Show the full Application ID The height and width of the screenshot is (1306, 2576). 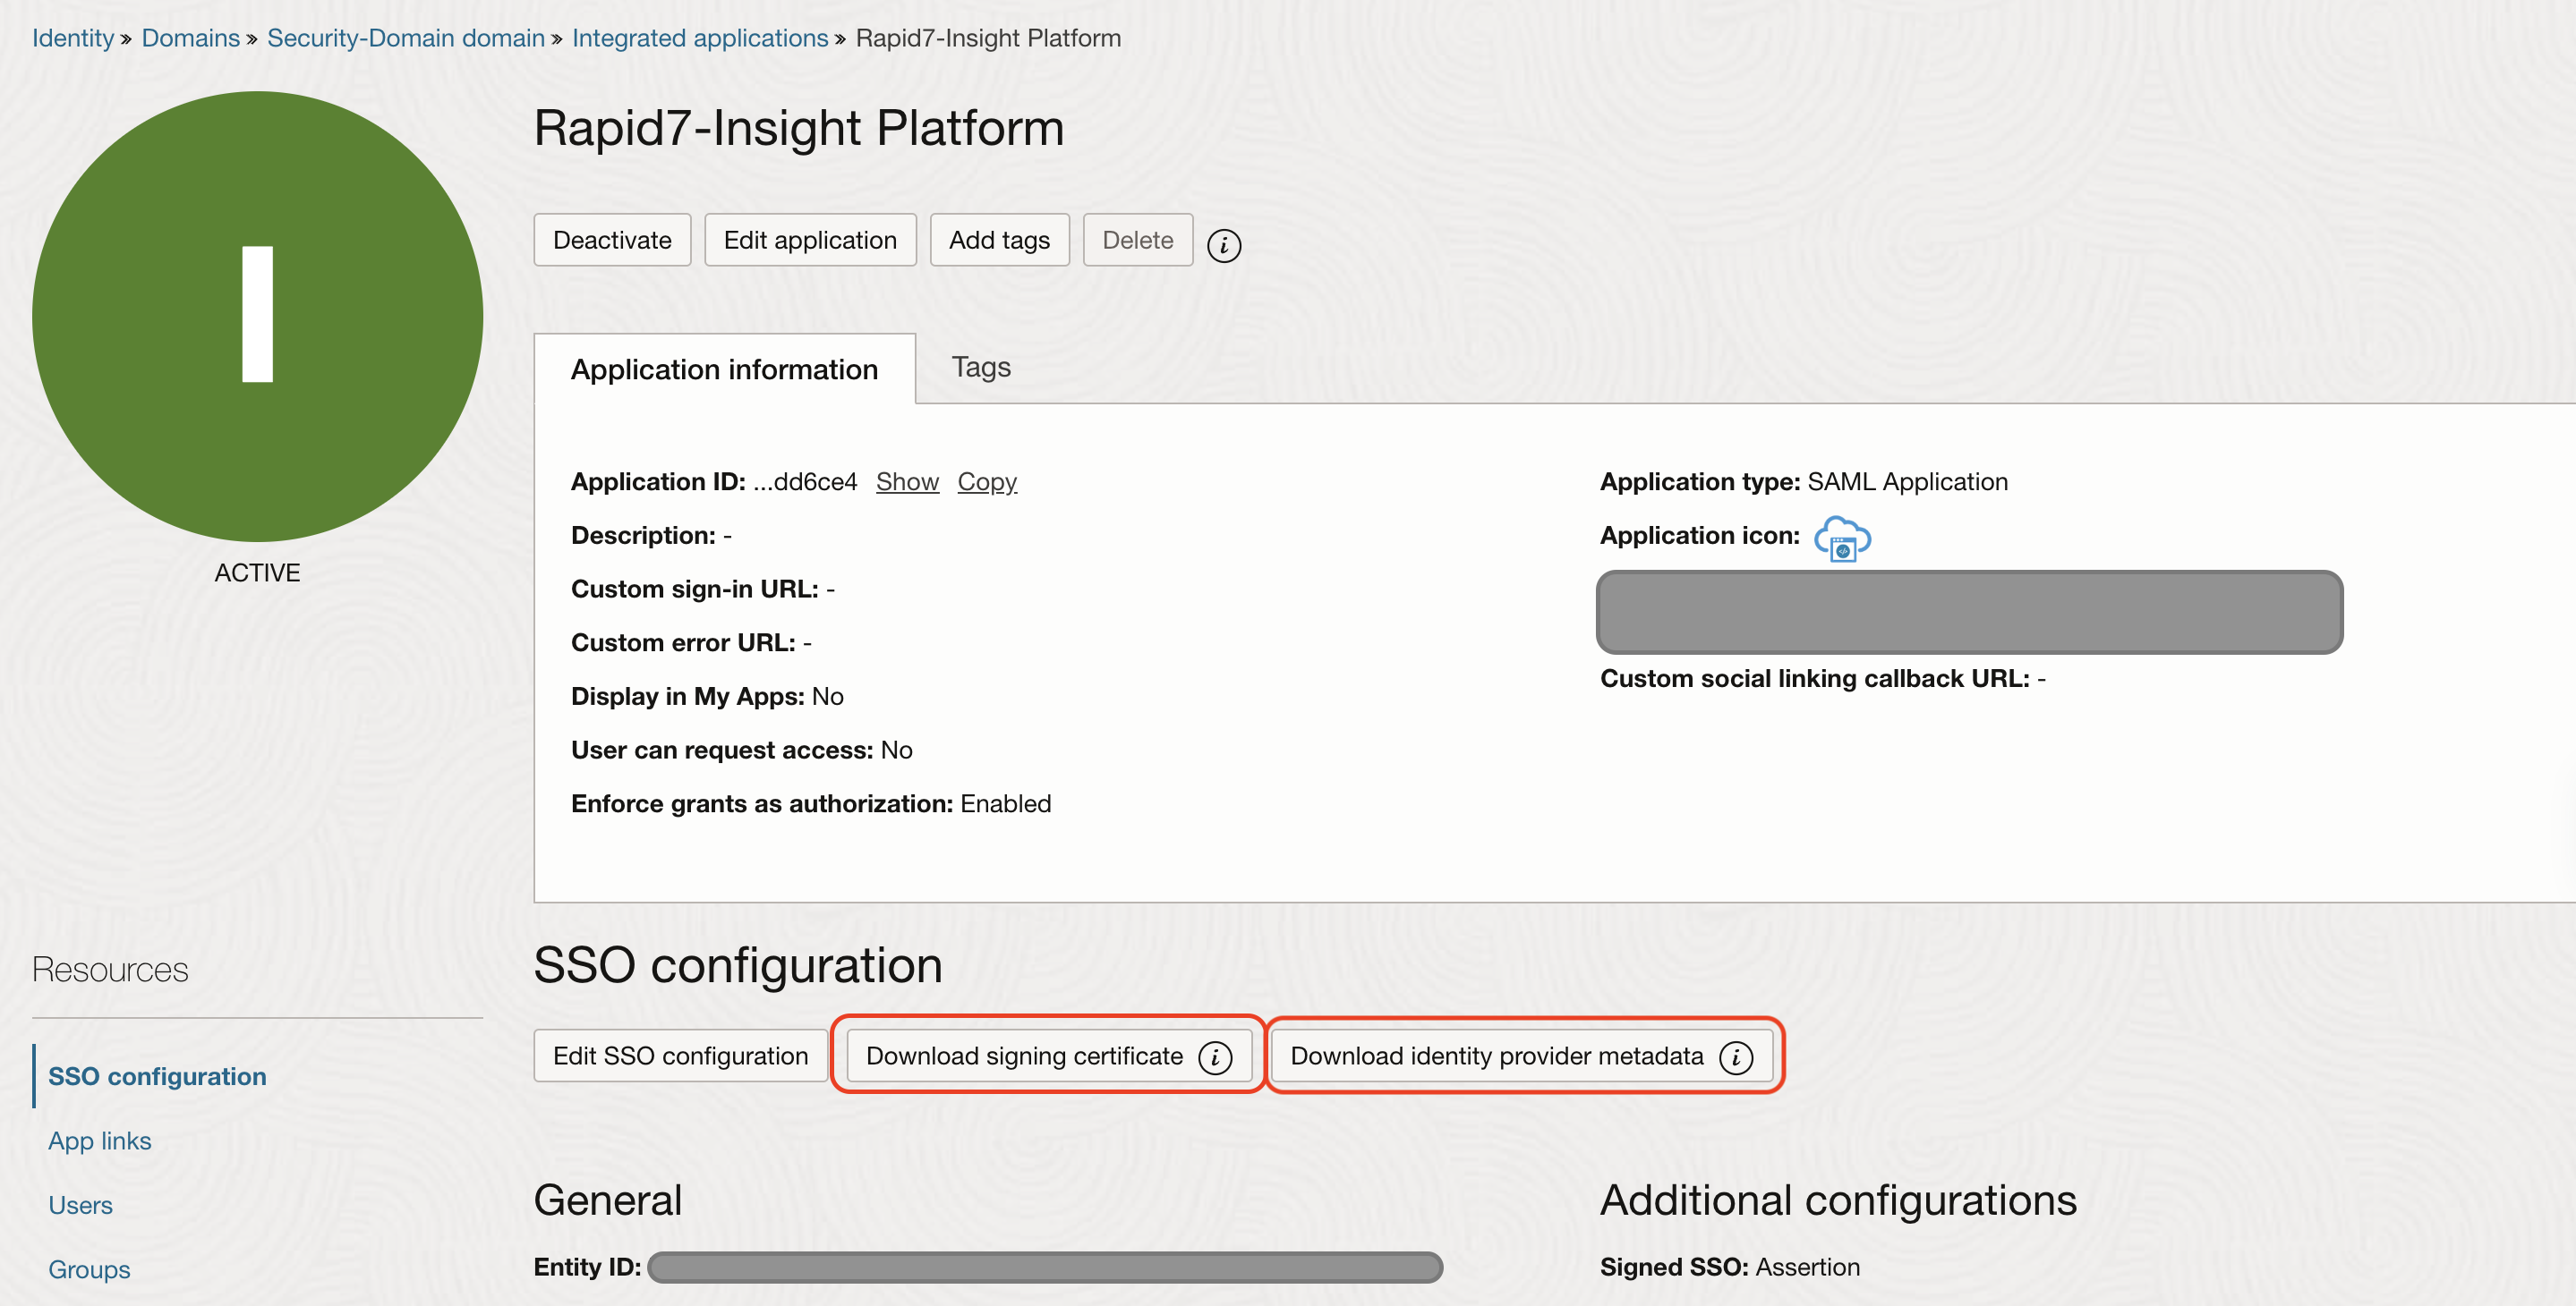pos(906,481)
